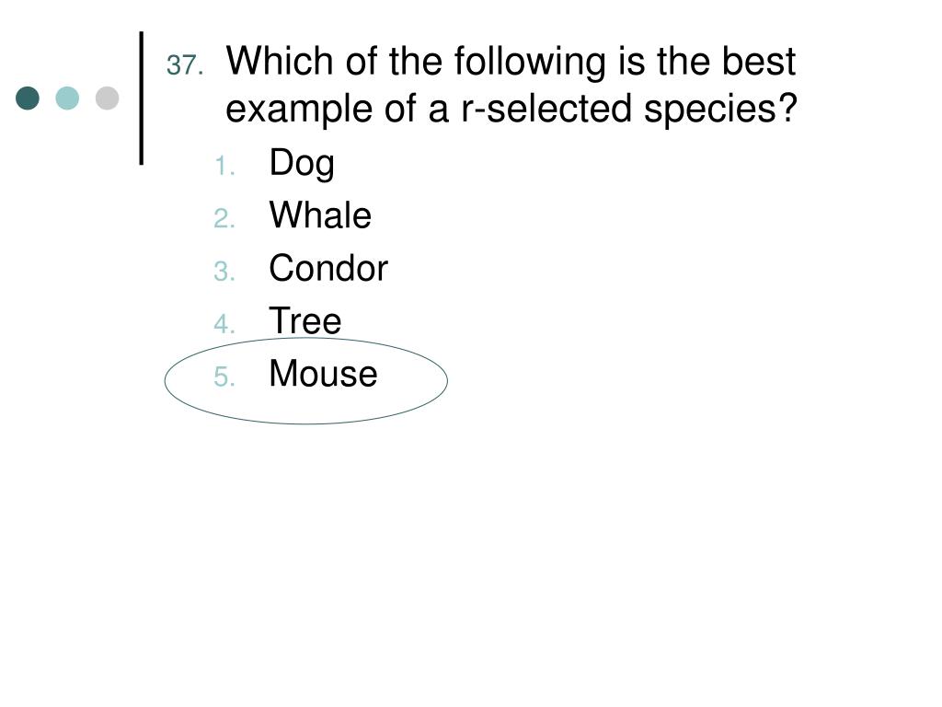Select the Dog answer option
This screenshot has height=707, width=942.
click(x=302, y=164)
